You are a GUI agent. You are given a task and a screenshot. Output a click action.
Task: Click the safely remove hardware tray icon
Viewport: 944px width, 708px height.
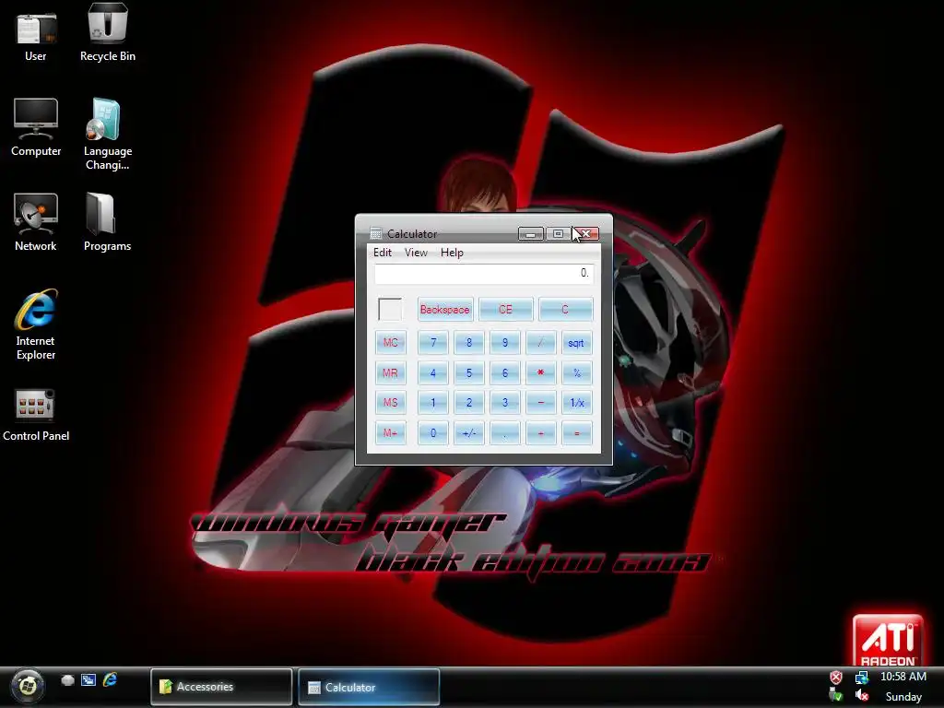(x=835, y=695)
